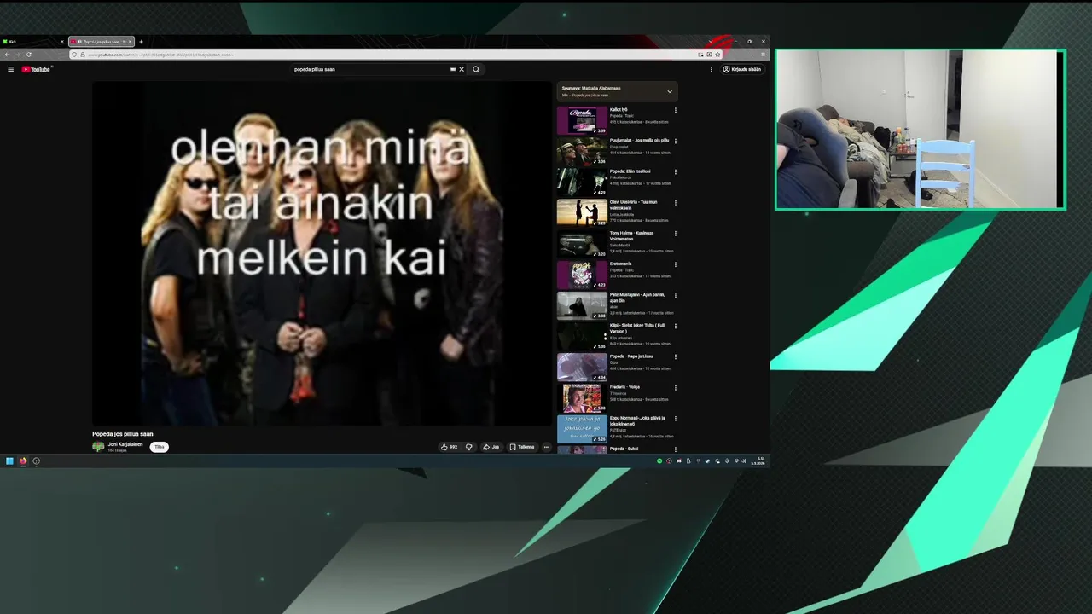Screen dimensions: 1092x614
Task: Open Tony Halme - Kuningas Voittamaton title
Action: pos(632,236)
